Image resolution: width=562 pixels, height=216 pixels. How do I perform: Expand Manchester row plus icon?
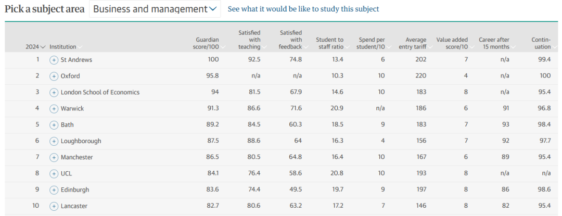click(54, 157)
